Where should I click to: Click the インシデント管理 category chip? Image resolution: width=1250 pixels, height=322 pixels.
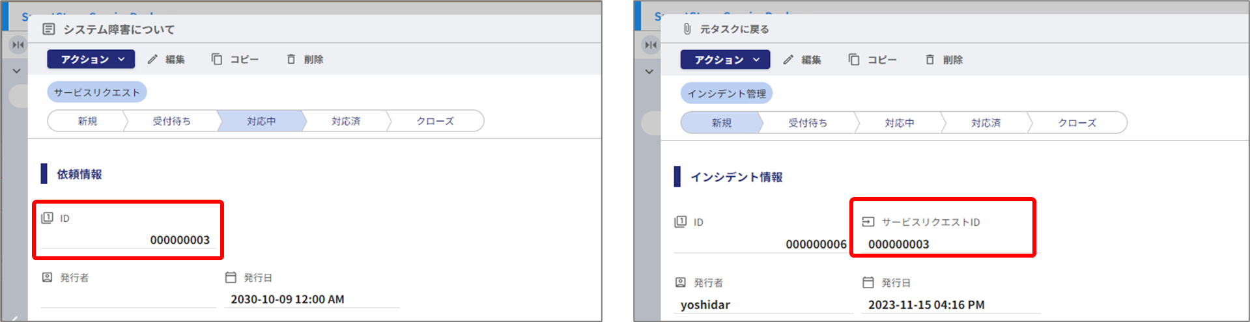click(x=726, y=94)
